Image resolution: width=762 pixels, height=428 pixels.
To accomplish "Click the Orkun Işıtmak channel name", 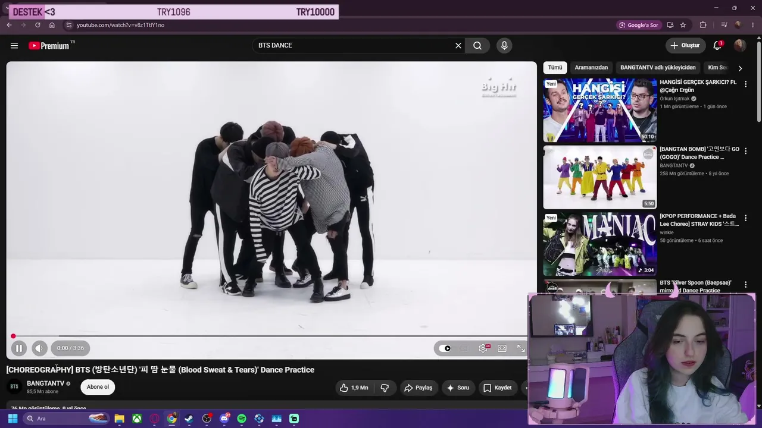I will [x=674, y=99].
